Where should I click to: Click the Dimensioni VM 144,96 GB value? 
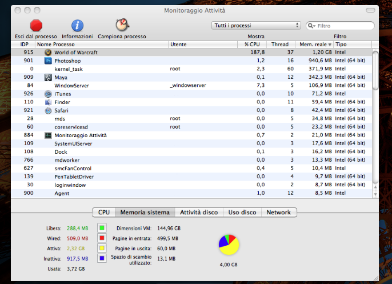pos(169,228)
